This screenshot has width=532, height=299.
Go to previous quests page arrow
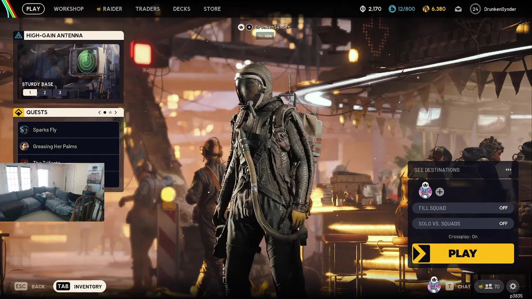(99, 112)
